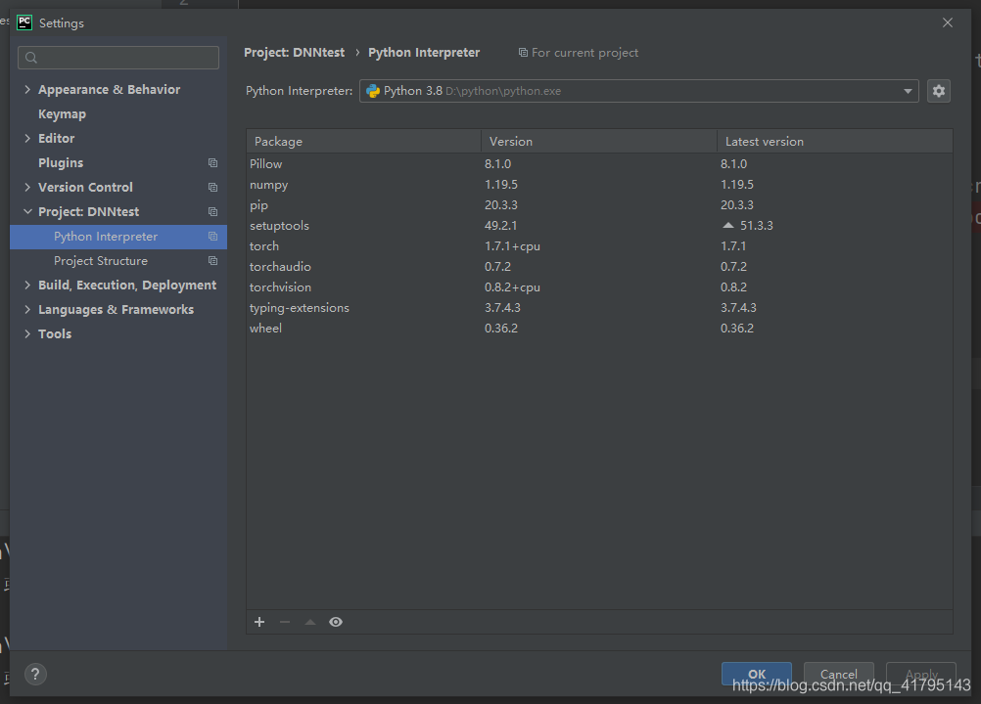Click the project-level icon beside Plugins

212,163
